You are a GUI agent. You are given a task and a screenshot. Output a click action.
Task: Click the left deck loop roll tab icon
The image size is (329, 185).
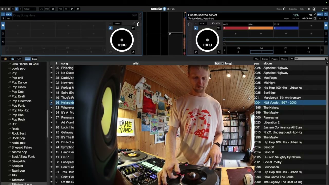tap(3, 41)
